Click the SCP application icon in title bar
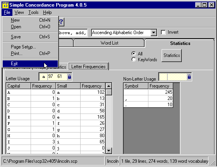Screen dimensions: 217x167 point(5,5)
